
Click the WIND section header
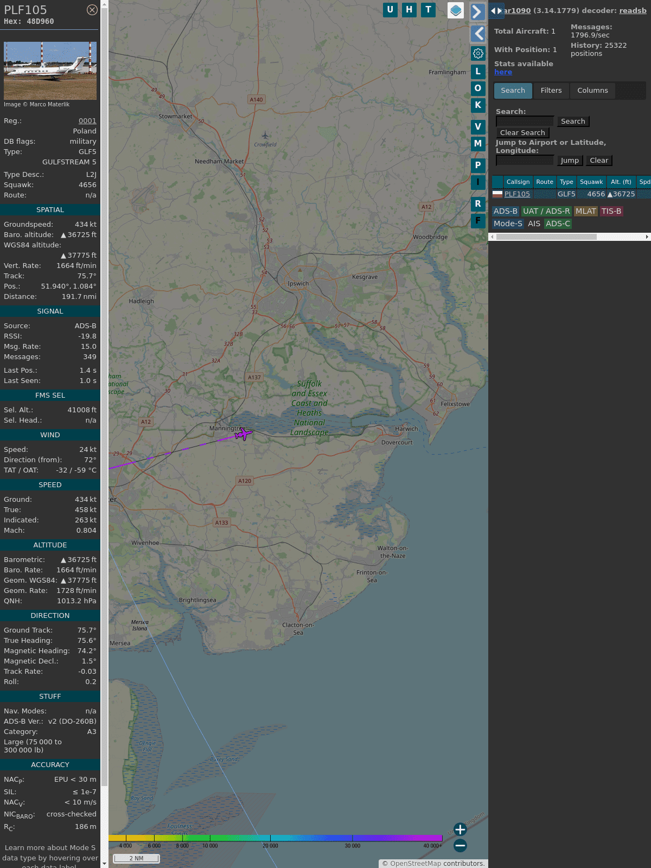click(x=50, y=435)
